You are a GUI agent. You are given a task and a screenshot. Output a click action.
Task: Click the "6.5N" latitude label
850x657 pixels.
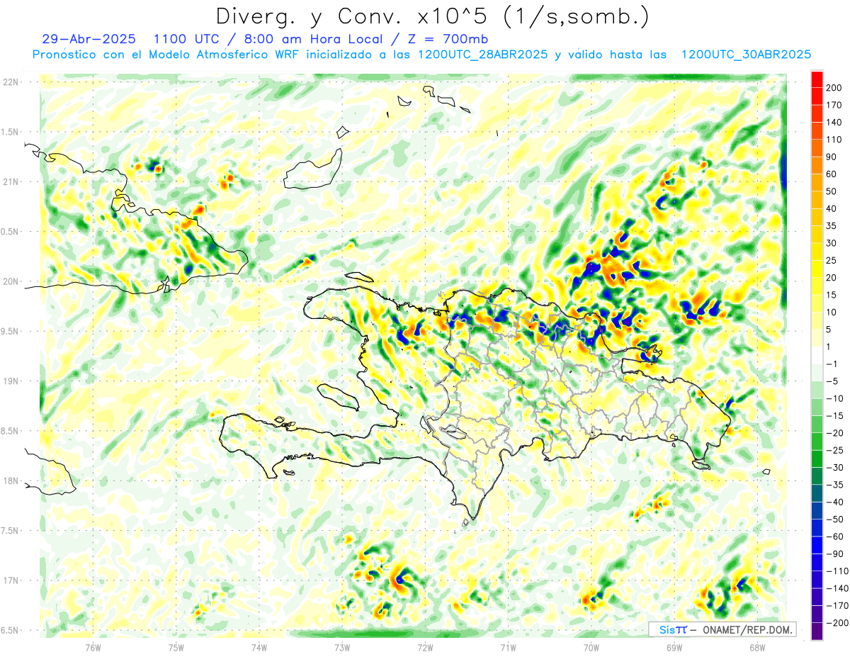coord(11,630)
